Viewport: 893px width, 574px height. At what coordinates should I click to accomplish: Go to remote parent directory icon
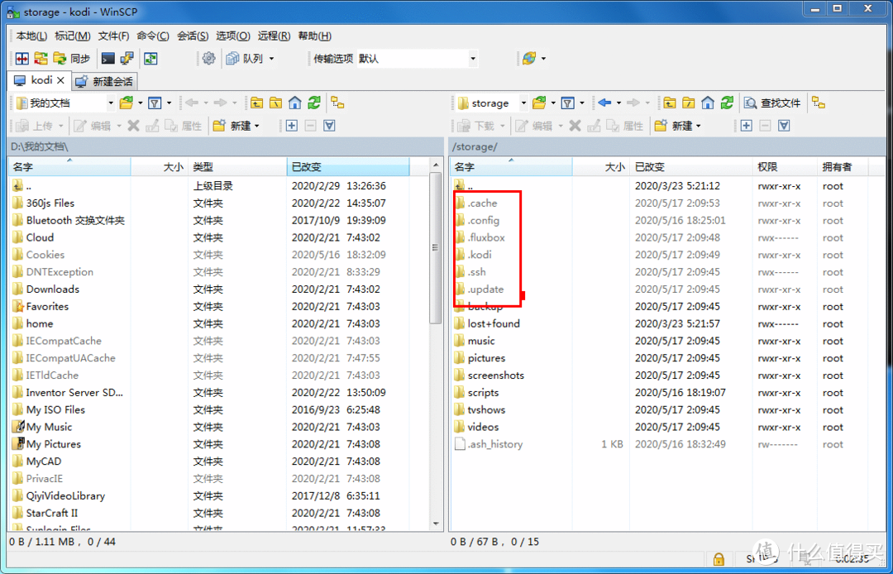click(x=671, y=103)
